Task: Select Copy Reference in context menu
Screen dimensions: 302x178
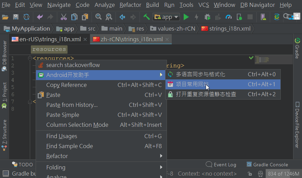Action: [101, 85]
